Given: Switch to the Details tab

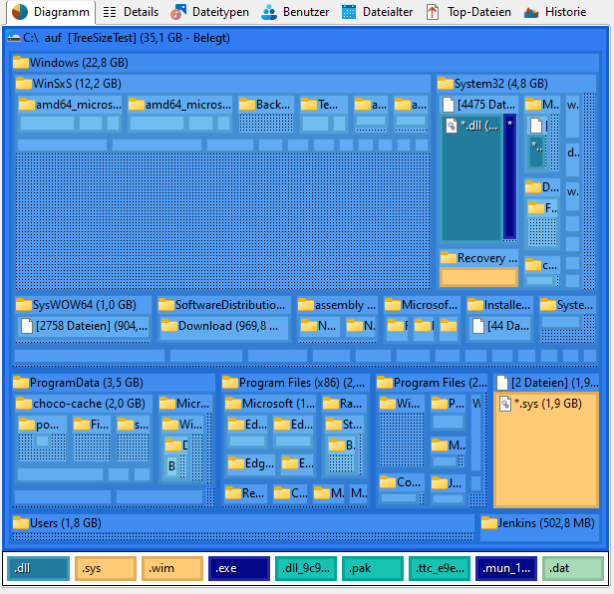Looking at the screenshot, I should click(131, 12).
